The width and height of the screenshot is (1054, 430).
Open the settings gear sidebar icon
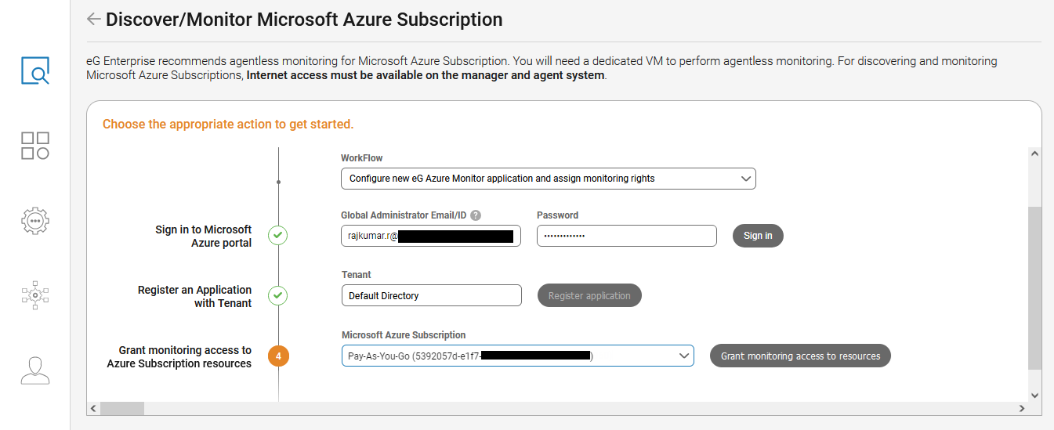35,221
